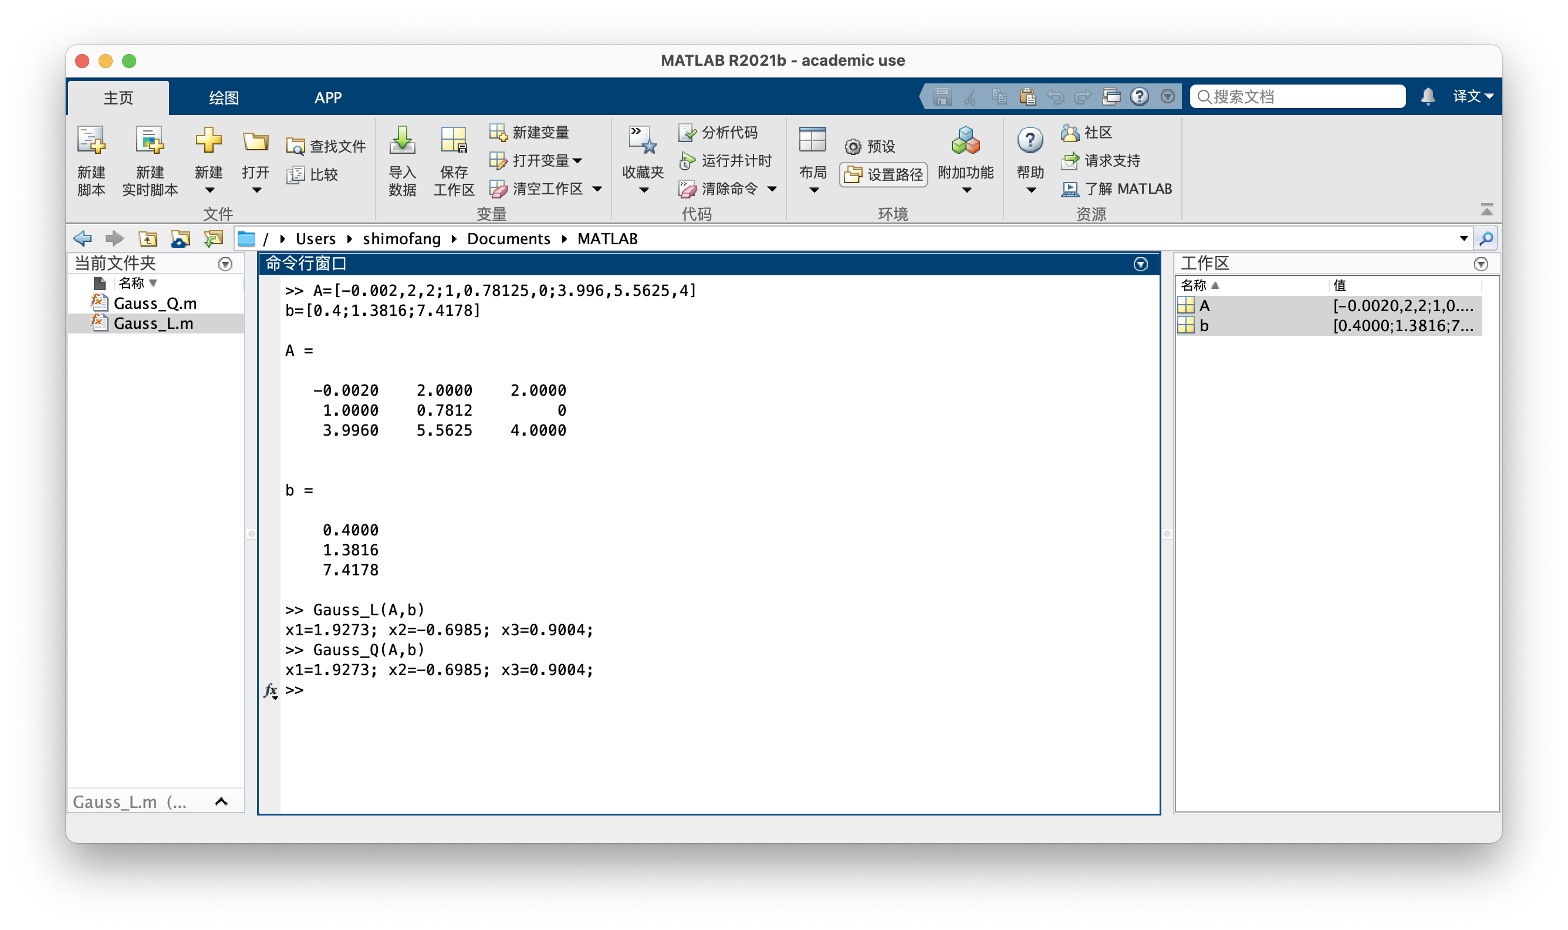The height and width of the screenshot is (930, 1568).
Task: Open the Command Window actions dropdown
Action: click(1140, 264)
